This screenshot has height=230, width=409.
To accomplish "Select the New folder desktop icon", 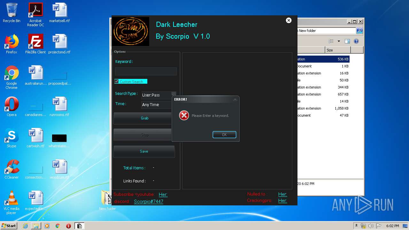I will click(x=107, y=200).
